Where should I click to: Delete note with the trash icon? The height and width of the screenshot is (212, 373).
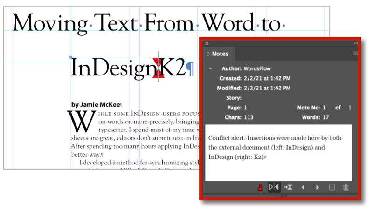[346, 187]
